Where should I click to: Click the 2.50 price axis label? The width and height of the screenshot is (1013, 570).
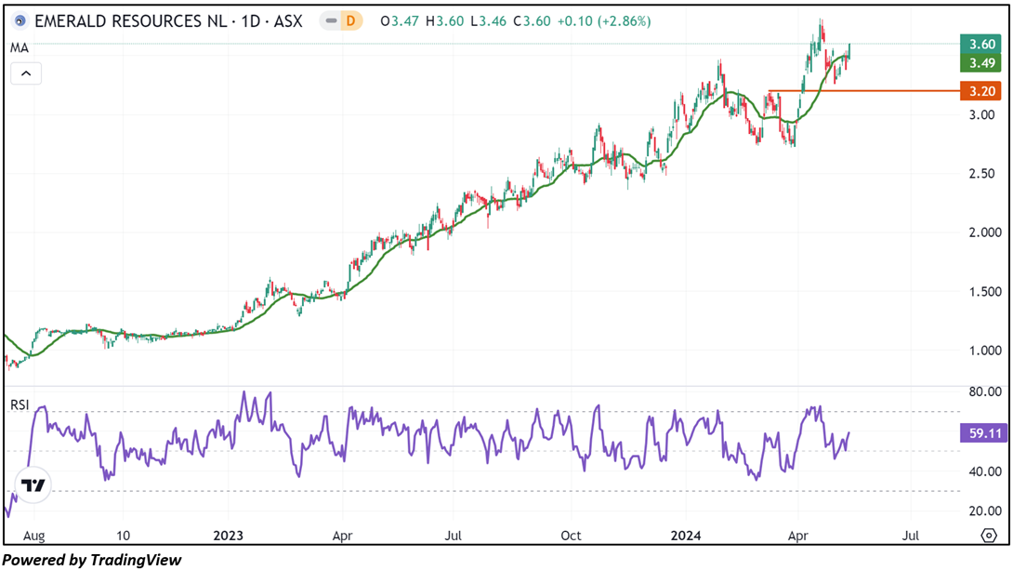(982, 174)
